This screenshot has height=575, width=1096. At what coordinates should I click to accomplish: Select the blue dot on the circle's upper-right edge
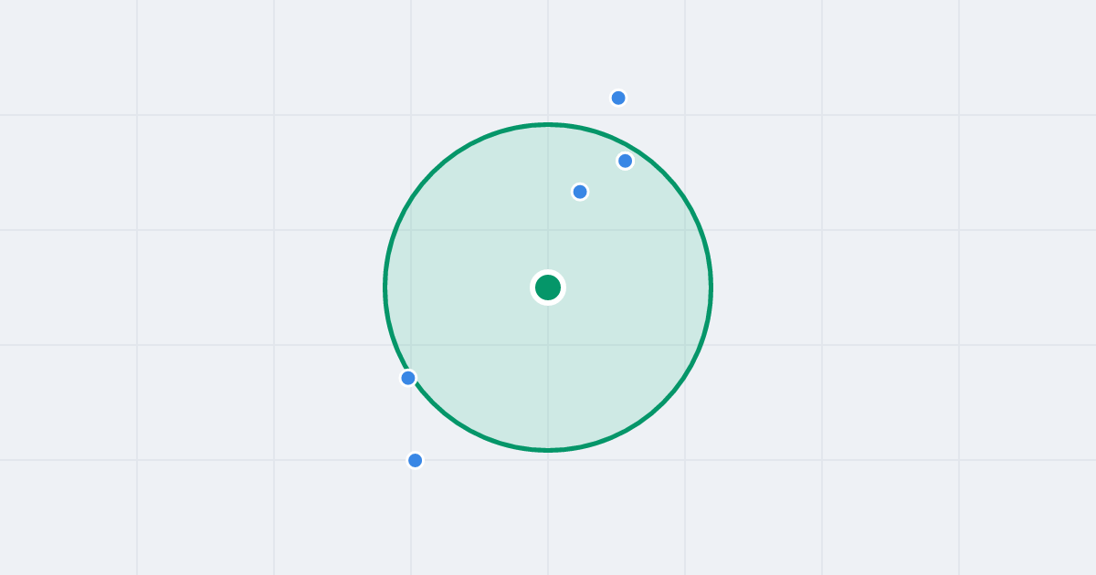pos(626,161)
